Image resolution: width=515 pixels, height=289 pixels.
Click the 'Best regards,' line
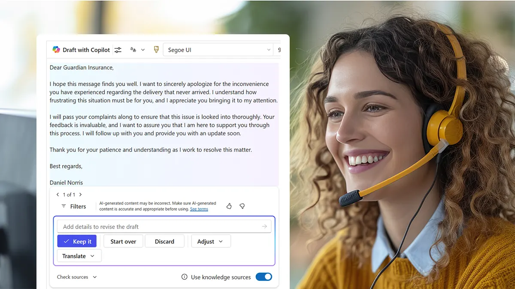(66, 166)
